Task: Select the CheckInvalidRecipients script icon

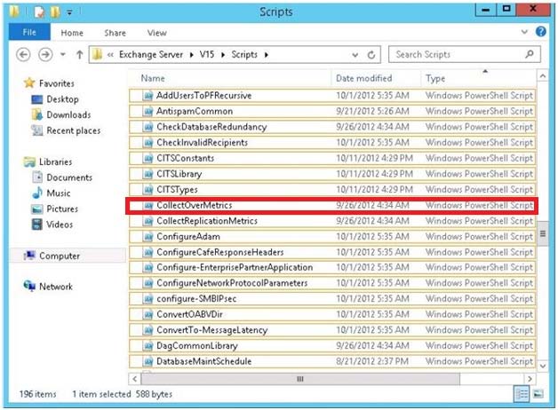Action: click(x=148, y=143)
